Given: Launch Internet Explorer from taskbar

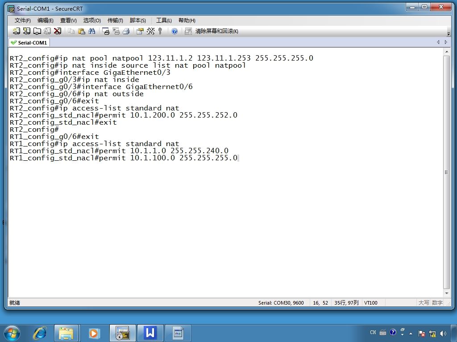Looking at the screenshot, I should pos(40,333).
